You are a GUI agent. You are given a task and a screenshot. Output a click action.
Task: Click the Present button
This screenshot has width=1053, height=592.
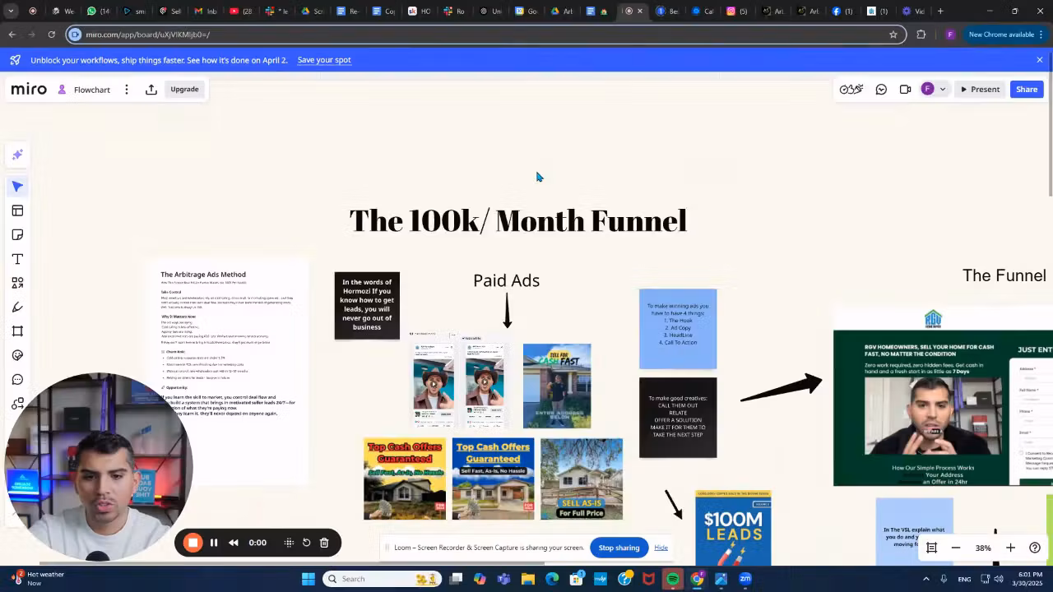coord(979,90)
